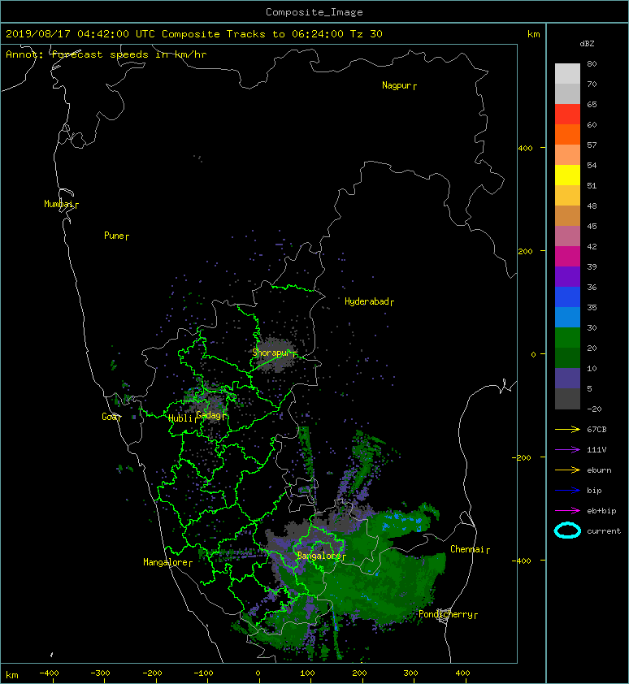This screenshot has width=629, height=684.
Task: Click the Mumbai city label
Action: (x=59, y=204)
